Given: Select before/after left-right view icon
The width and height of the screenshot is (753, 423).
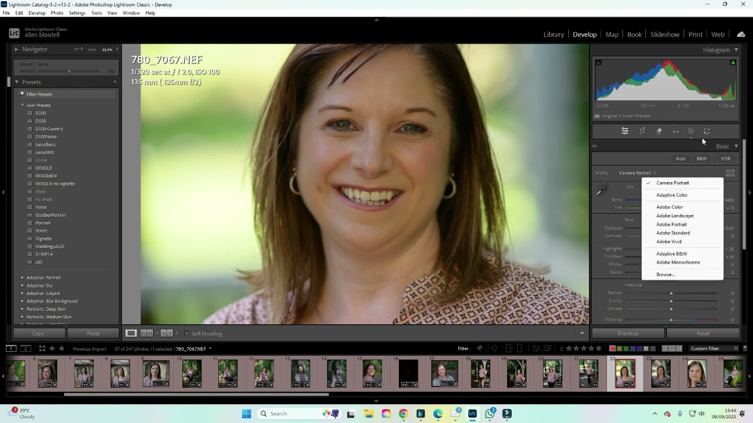Looking at the screenshot, I should pos(146,333).
